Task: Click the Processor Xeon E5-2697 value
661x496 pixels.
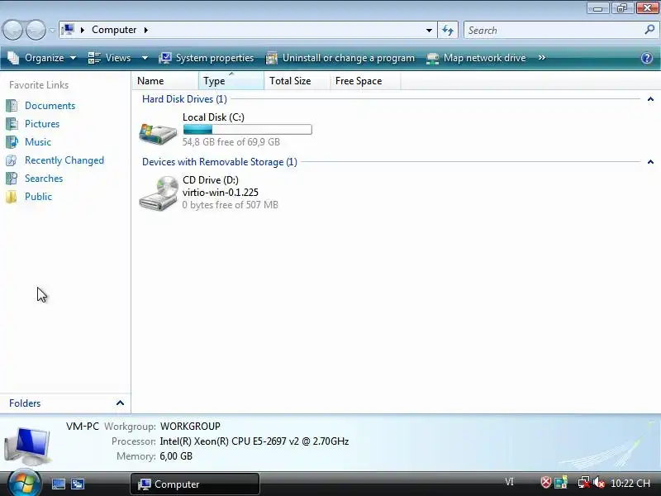Action: pyautogui.click(x=254, y=441)
